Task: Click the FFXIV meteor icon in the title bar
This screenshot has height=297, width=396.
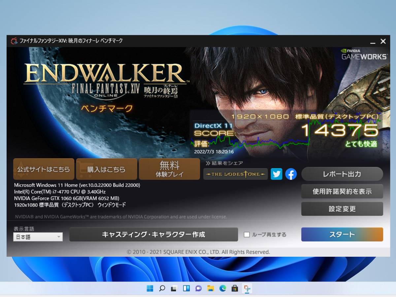Action: [14, 41]
